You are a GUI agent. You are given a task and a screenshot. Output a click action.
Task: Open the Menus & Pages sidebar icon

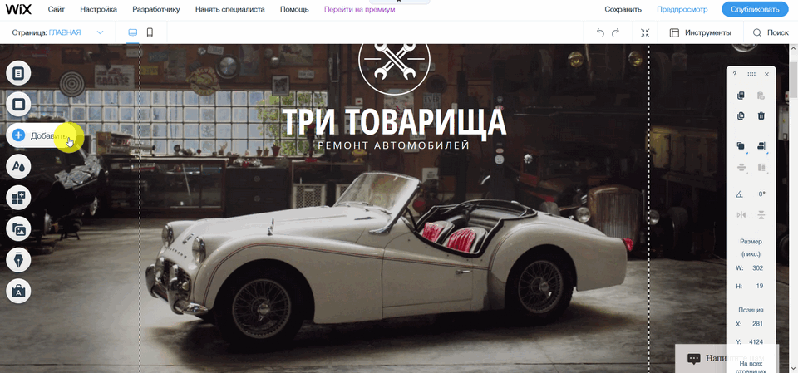coord(18,73)
